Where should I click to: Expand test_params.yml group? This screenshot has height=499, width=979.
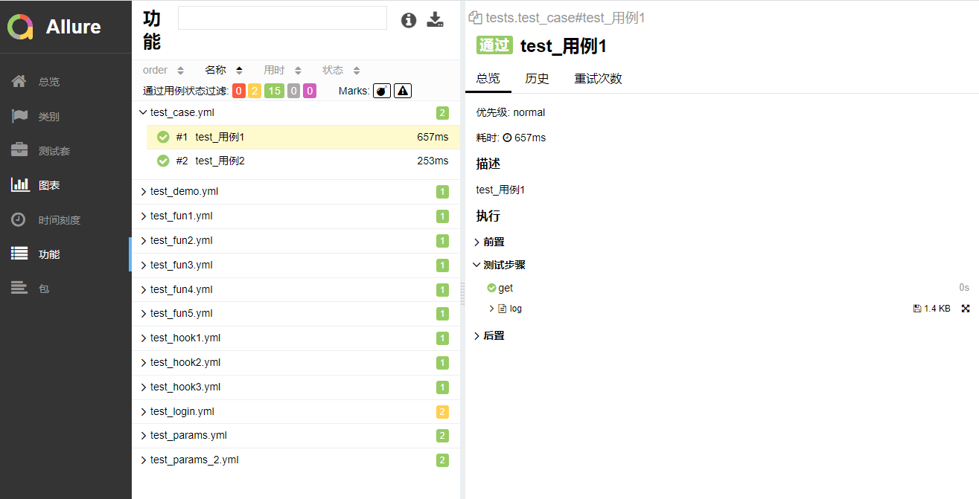pyautogui.click(x=296, y=436)
